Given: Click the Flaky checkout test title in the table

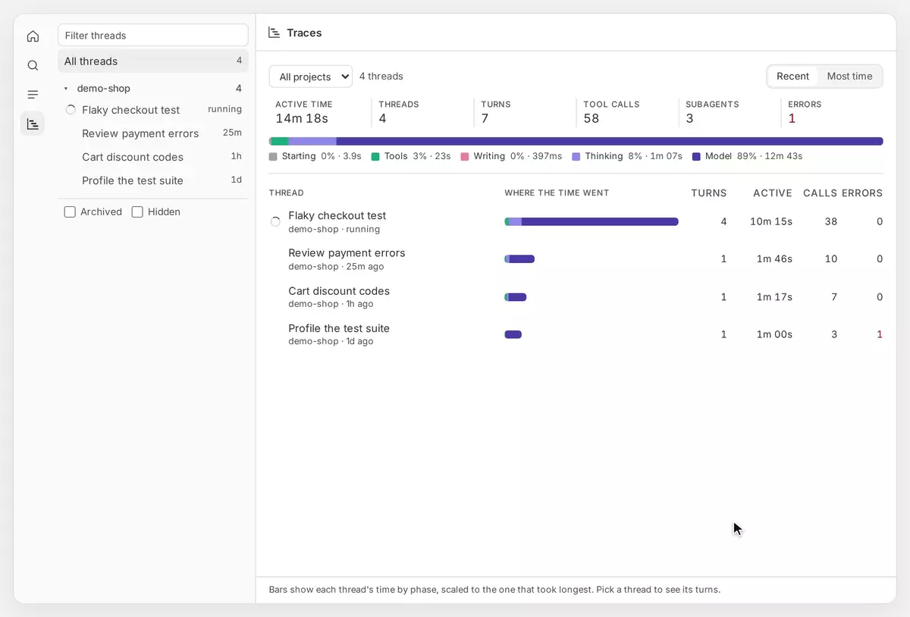Looking at the screenshot, I should (337, 215).
